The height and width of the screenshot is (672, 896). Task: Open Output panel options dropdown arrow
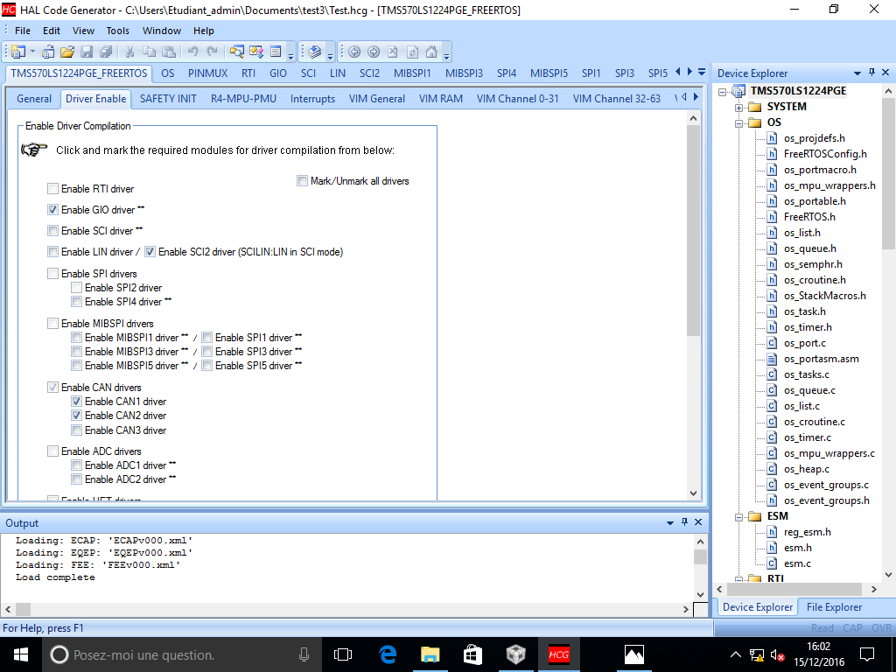670,523
